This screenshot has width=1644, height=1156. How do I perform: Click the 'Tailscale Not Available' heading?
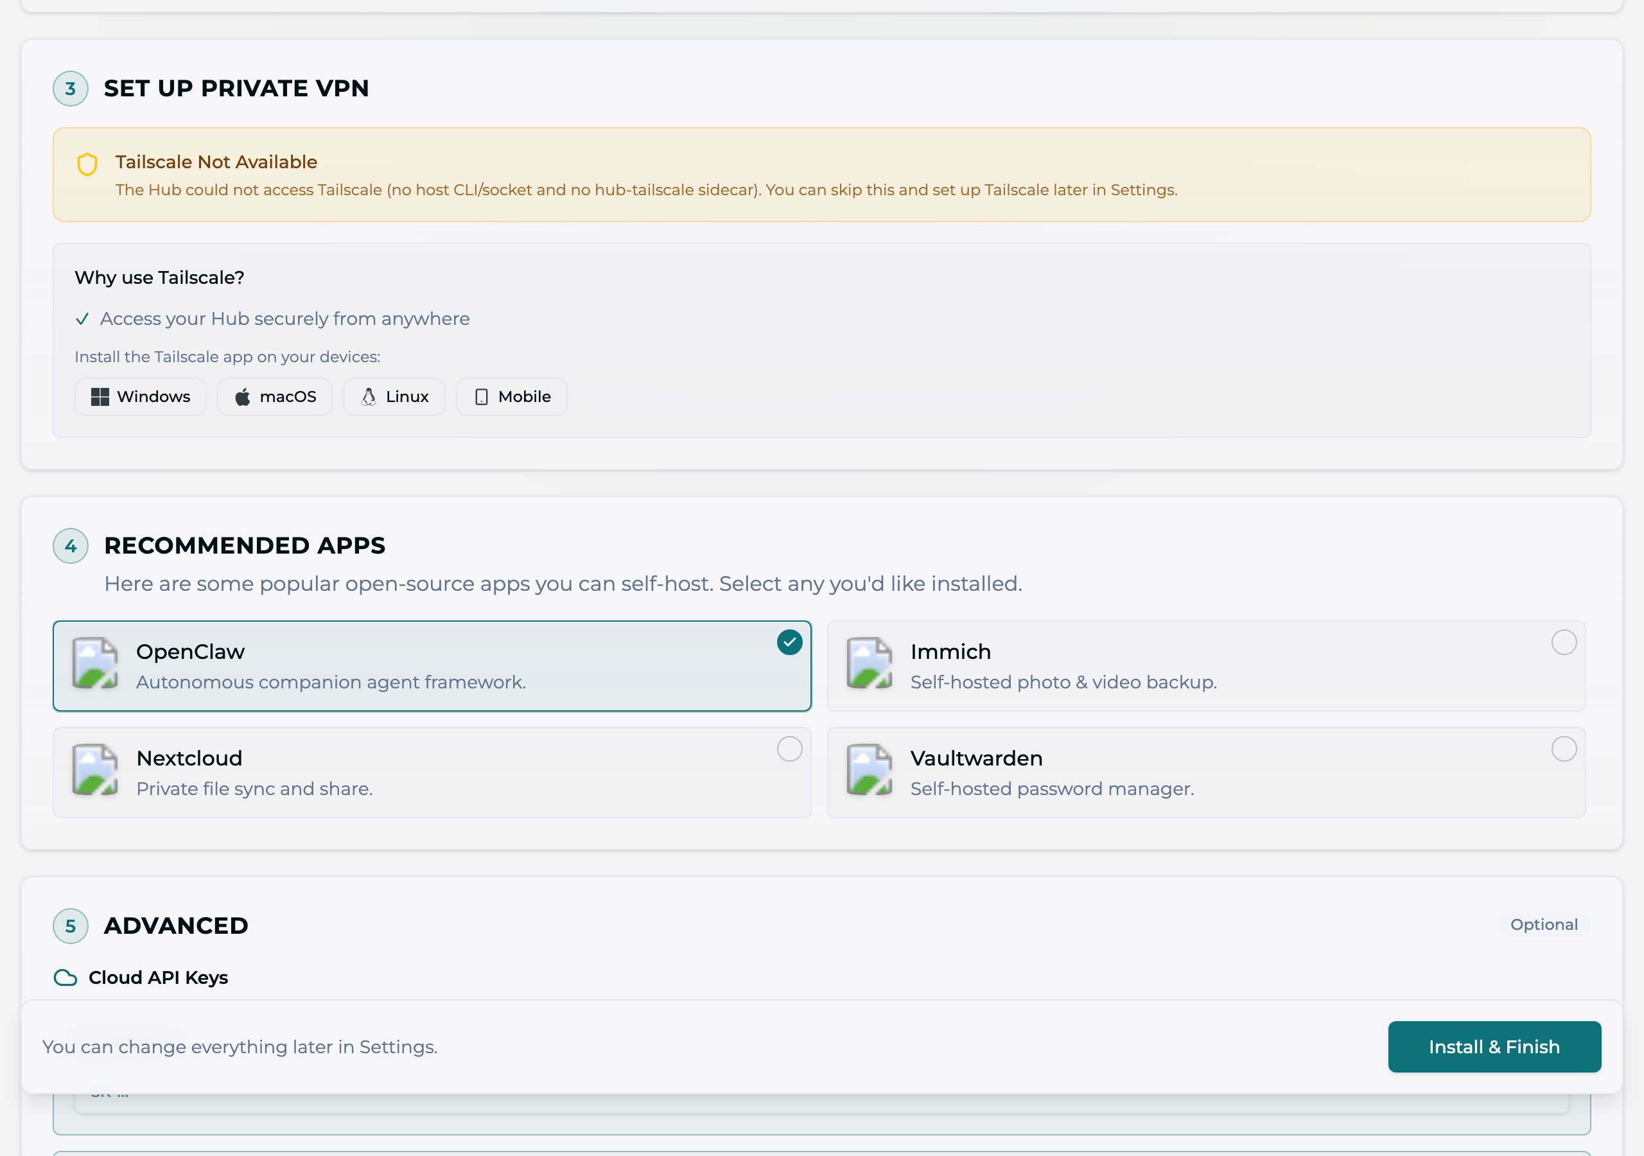pyautogui.click(x=216, y=162)
